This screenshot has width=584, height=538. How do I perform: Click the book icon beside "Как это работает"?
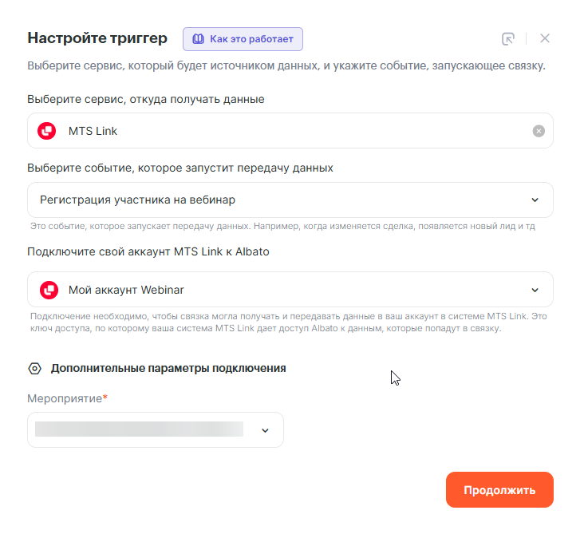tap(199, 38)
